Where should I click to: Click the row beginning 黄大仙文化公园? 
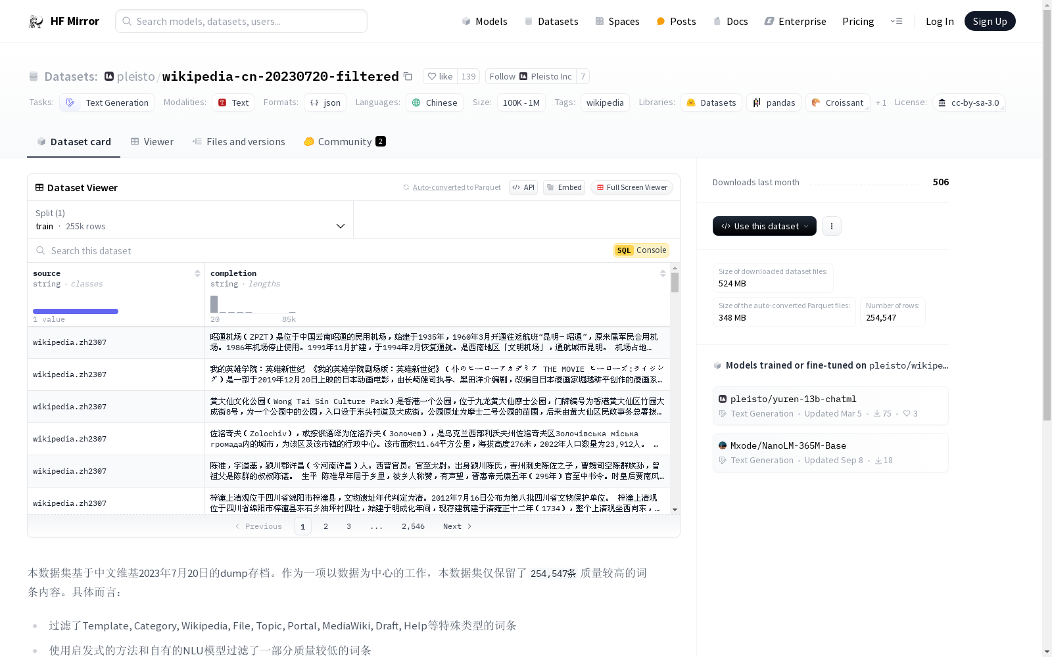(348, 407)
